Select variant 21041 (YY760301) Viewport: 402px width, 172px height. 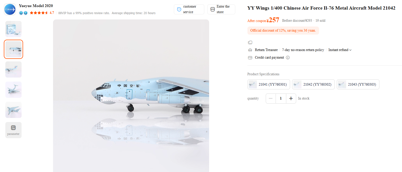click(x=269, y=84)
